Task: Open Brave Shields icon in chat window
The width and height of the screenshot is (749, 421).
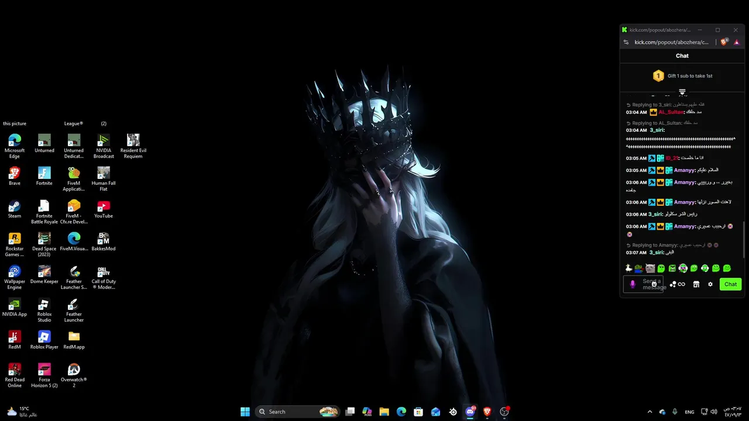Action: tap(724, 42)
